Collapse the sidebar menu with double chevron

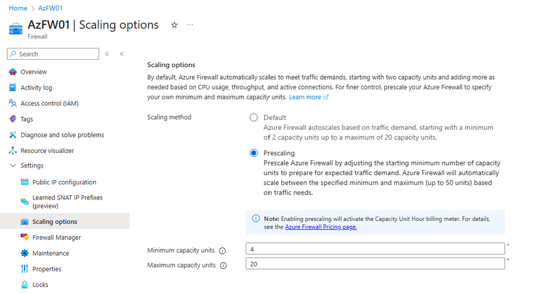coord(121,54)
